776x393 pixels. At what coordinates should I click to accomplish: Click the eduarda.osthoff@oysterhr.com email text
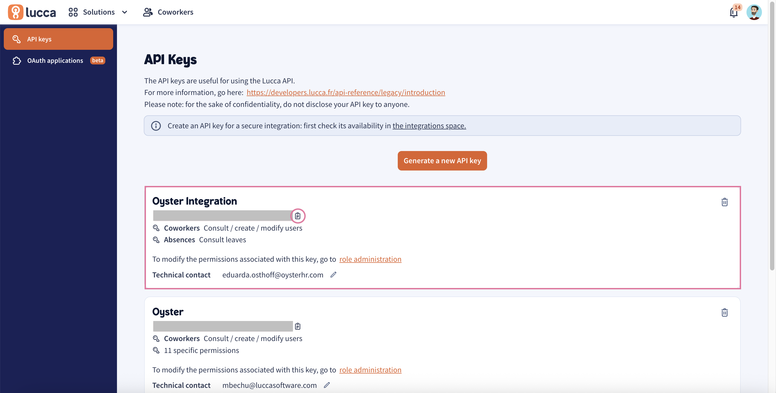click(273, 275)
